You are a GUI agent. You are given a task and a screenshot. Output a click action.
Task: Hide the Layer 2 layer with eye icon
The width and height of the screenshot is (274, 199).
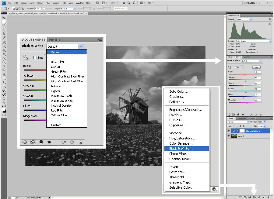tap(229, 136)
